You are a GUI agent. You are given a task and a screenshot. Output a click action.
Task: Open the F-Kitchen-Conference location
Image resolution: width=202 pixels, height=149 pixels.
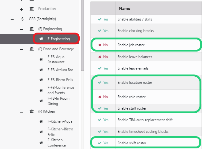57,142
